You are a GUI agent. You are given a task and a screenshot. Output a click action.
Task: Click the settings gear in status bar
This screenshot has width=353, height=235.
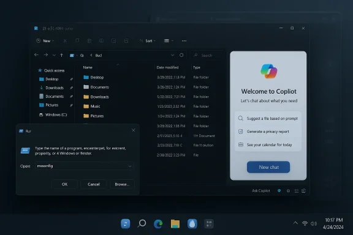(288, 191)
